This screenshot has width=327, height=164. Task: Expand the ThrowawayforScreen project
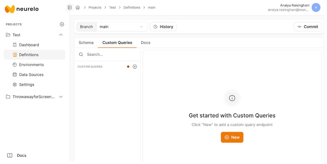click(61, 97)
